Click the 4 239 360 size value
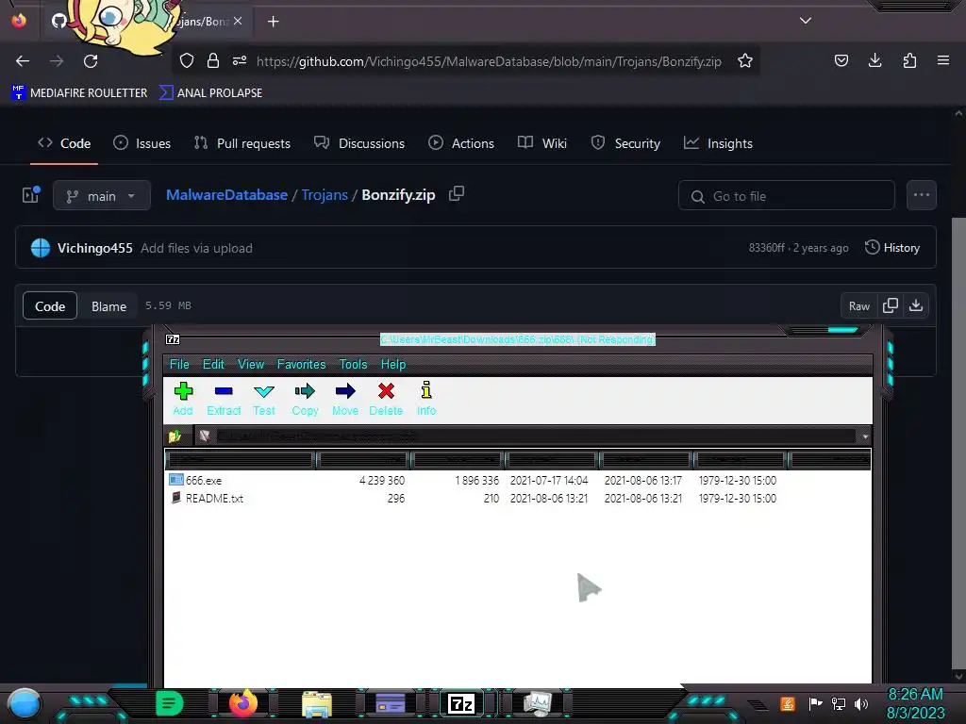This screenshot has width=966, height=724. pos(382,480)
